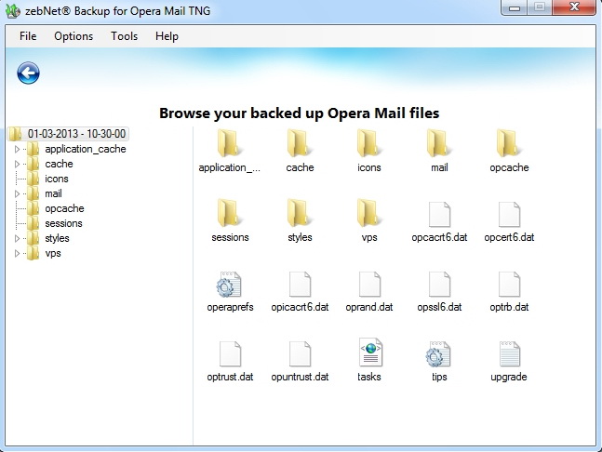Close the zebNet Backup window
Image resolution: width=602 pixels, height=452 pixels.
coord(574,7)
